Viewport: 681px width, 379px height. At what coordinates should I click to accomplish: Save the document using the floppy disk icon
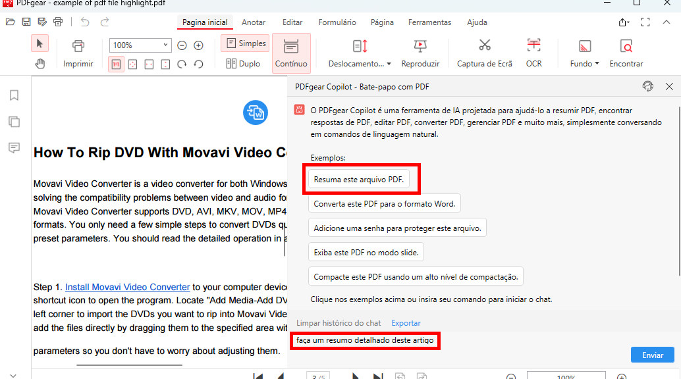click(26, 22)
